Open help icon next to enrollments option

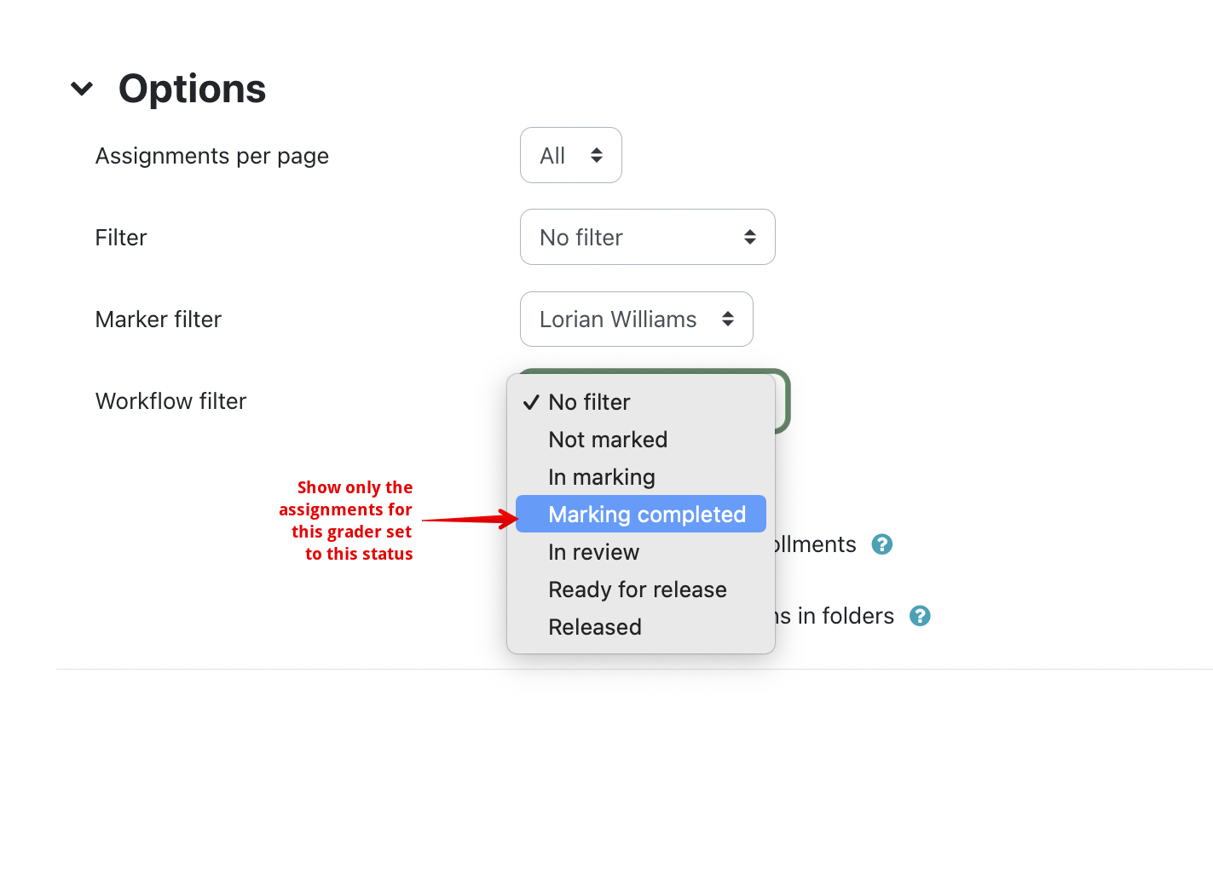tap(882, 544)
